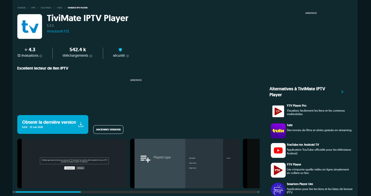The image size is (371, 196).
Task: Click the TiviMate tv app logo
Action: 30,26
